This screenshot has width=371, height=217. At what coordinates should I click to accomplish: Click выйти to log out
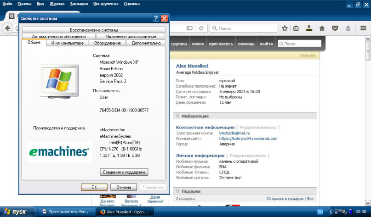(x=266, y=44)
